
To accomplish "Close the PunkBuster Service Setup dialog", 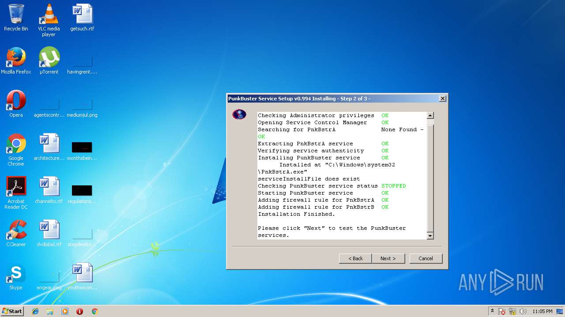I will (x=442, y=99).
